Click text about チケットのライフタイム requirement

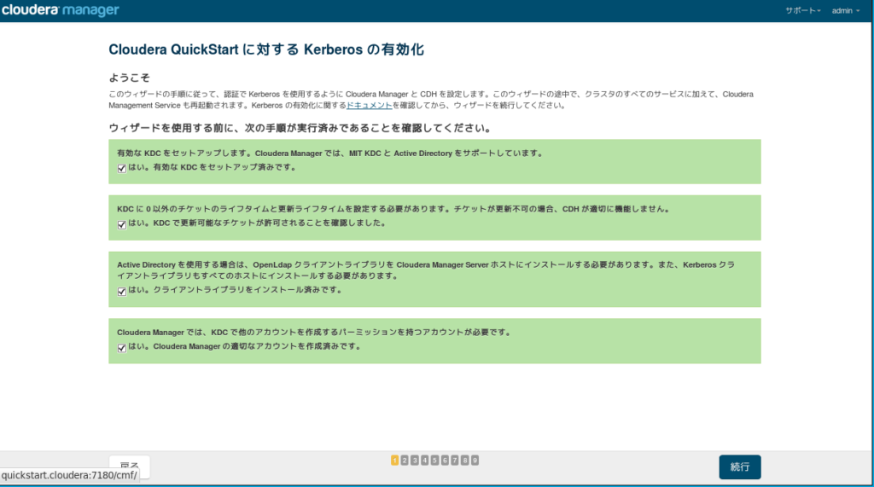click(x=393, y=209)
